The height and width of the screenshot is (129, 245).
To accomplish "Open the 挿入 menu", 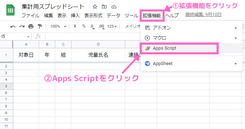I will coord(75,15).
